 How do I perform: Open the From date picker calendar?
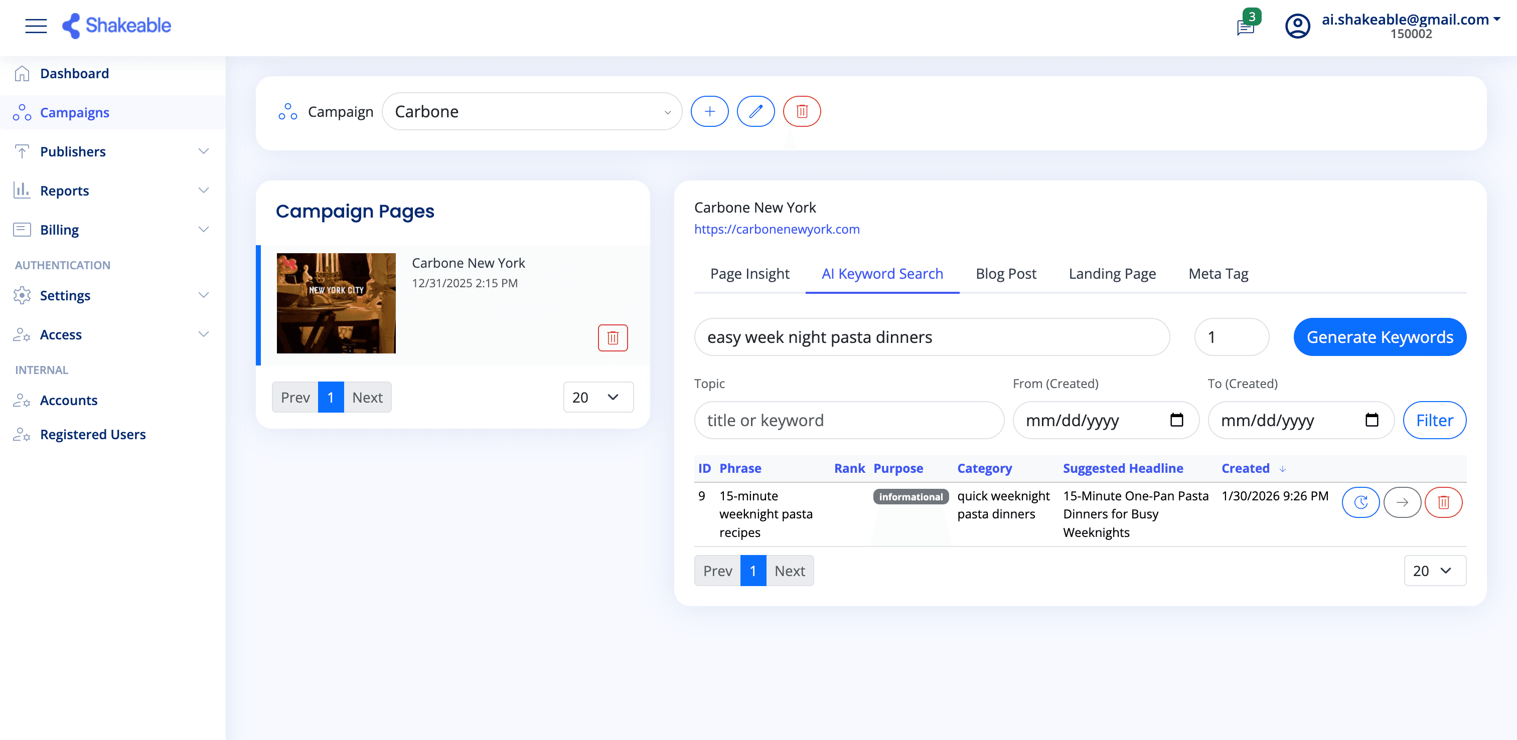point(1176,420)
